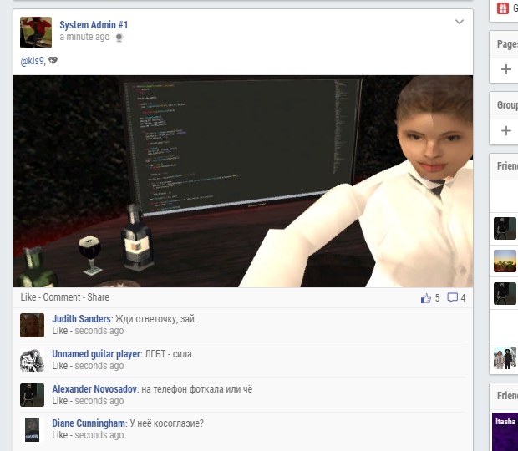
Task: Like the post via Like link
Action: [x=28, y=297]
